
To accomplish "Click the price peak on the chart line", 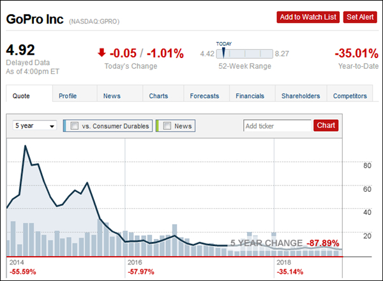I will 26,147.
